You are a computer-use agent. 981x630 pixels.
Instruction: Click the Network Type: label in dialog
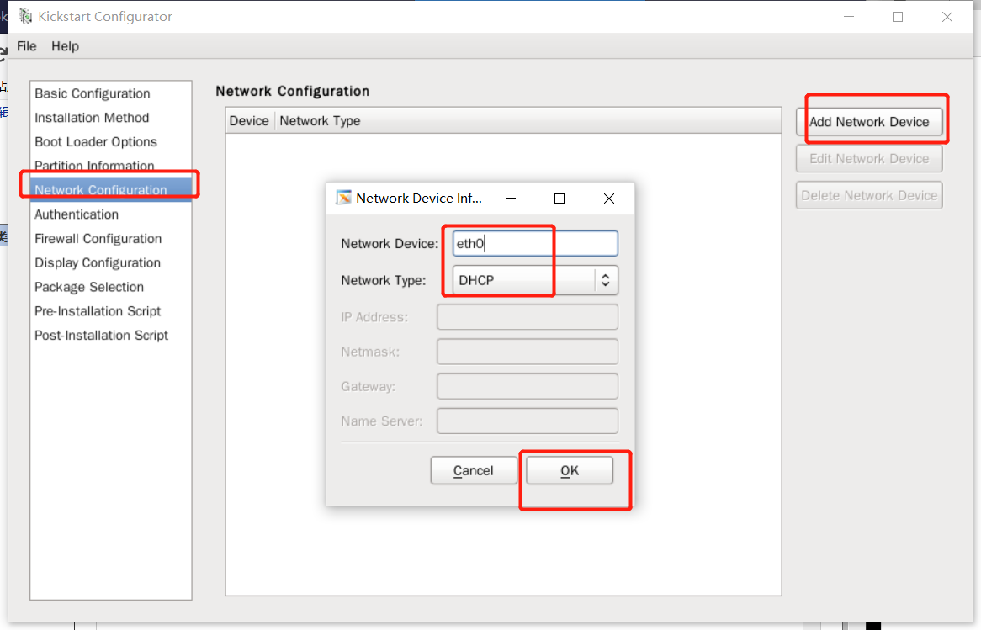click(384, 280)
